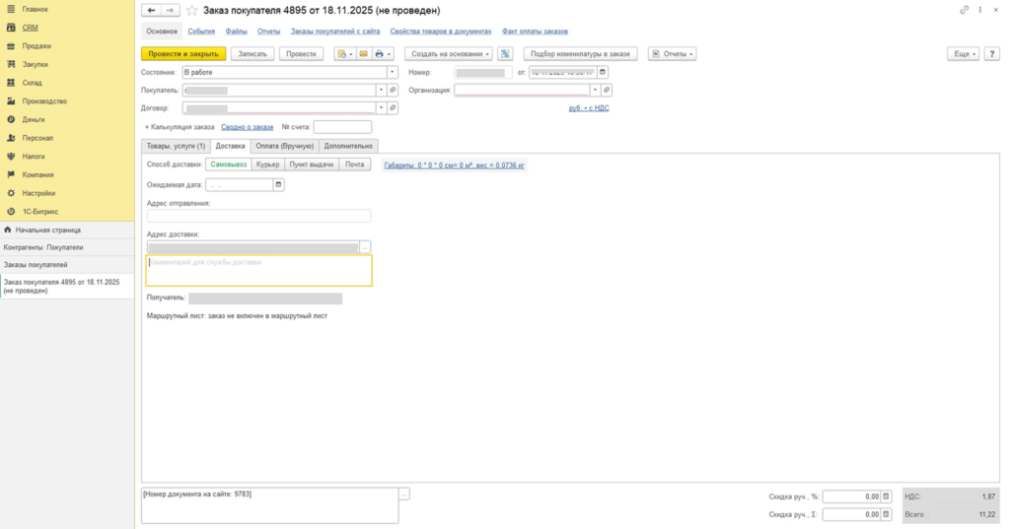Screen dimensions: 1010x529
Task: Go forward with the right arrow
Action: [170, 10]
